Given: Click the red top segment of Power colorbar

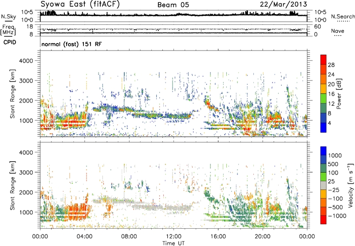Looking at the screenshot, I should pyautogui.click(x=323, y=60).
